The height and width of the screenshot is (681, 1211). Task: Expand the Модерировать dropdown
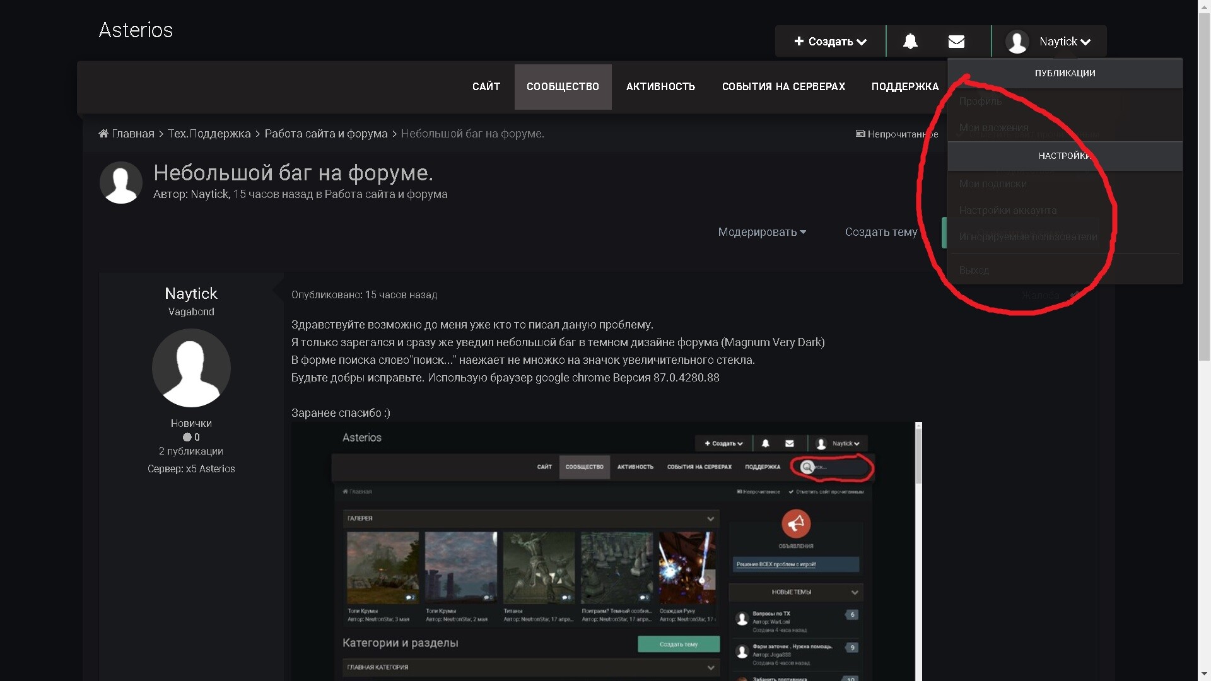coord(762,232)
